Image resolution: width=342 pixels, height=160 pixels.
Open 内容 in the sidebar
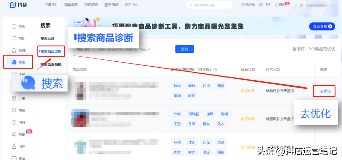click(x=19, y=122)
